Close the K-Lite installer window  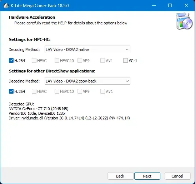[x=186, y=5]
